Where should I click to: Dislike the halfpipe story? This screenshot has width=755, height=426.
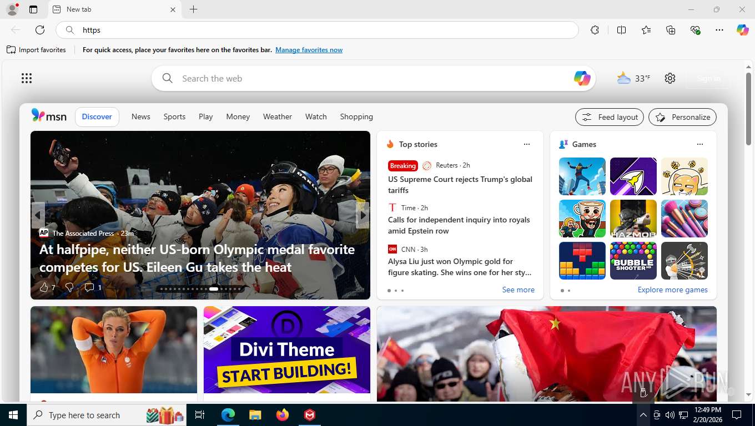69,287
